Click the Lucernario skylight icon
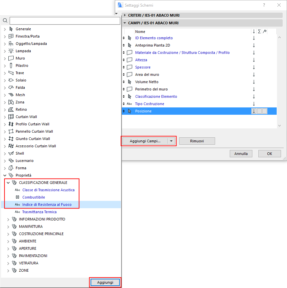The image size is (287, 288). click(11, 161)
